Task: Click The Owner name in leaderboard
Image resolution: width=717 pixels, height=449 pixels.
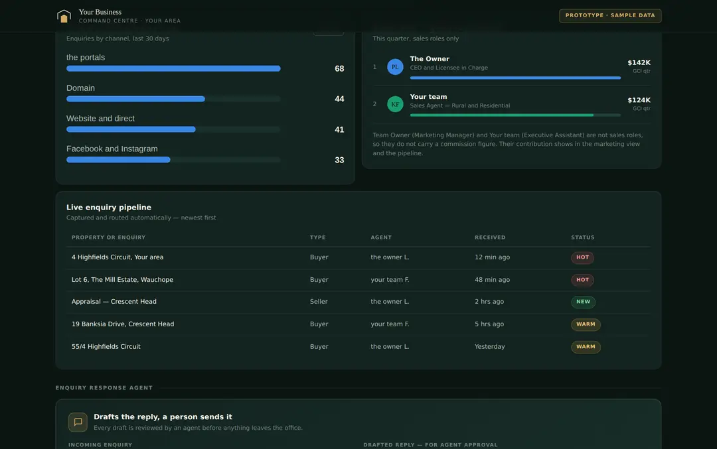Action: [x=430, y=59]
